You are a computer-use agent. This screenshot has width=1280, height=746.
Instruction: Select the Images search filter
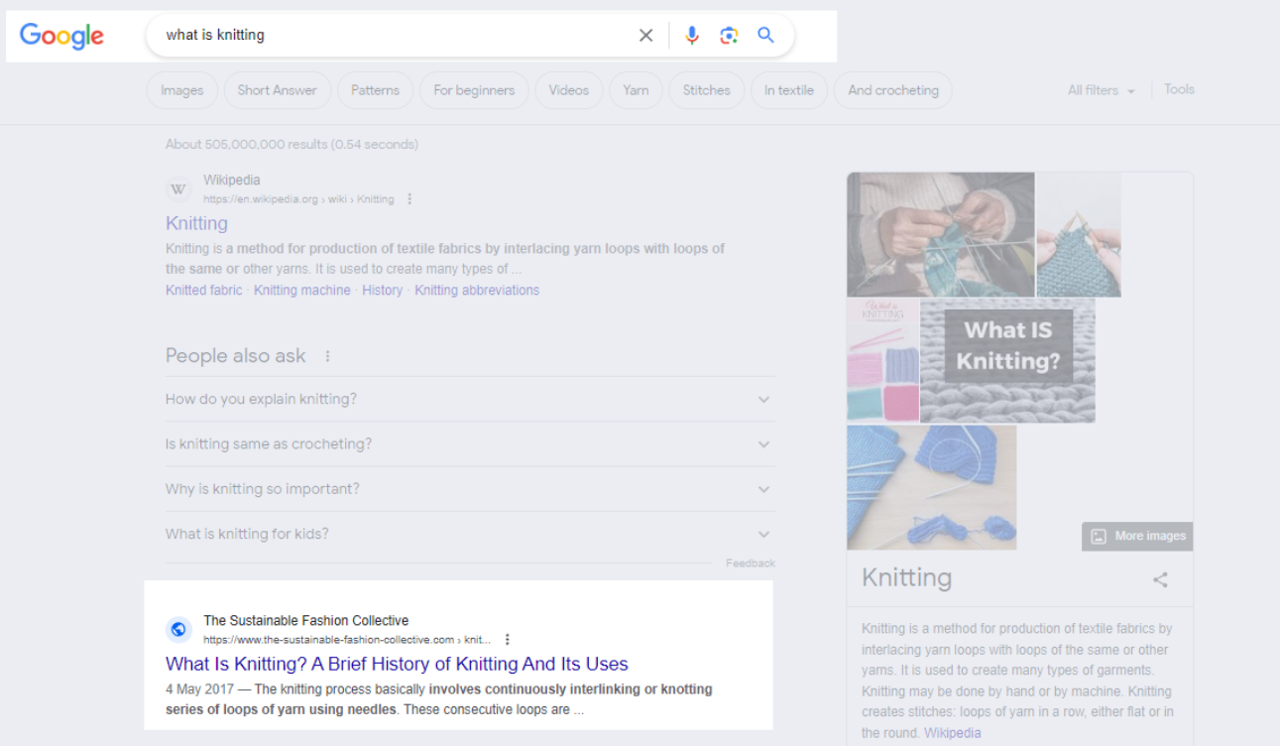point(181,89)
